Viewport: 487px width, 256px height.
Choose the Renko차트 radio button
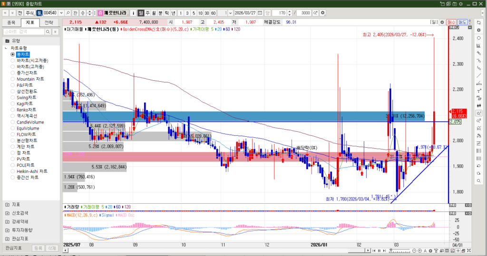click(24, 110)
